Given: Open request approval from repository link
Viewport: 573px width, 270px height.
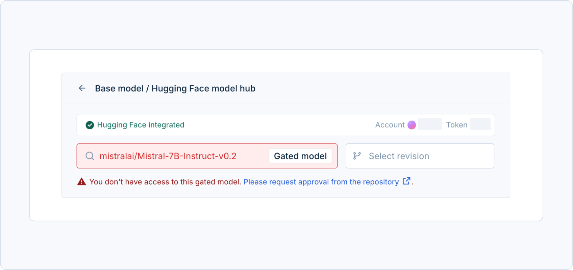Looking at the screenshot, I should point(321,182).
